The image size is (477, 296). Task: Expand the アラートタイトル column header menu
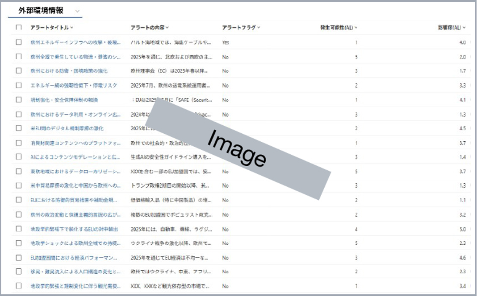tap(72, 28)
